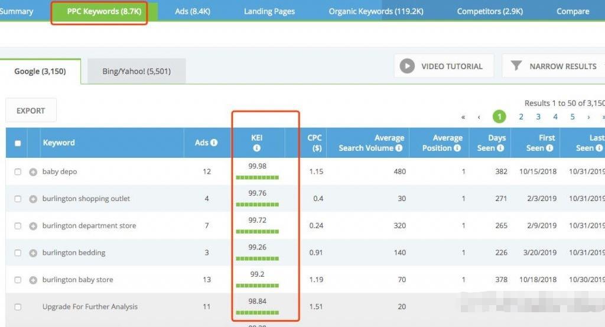Check the box for baby depo
This screenshot has height=327, width=605.
point(18,172)
